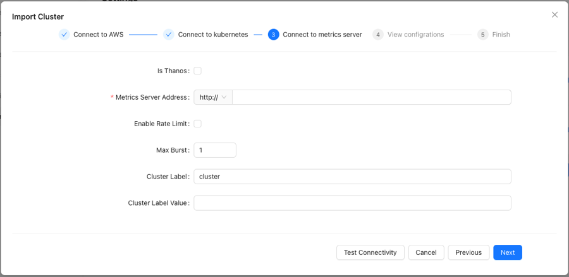Go back with the Previous button

click(x=468, y=252)
